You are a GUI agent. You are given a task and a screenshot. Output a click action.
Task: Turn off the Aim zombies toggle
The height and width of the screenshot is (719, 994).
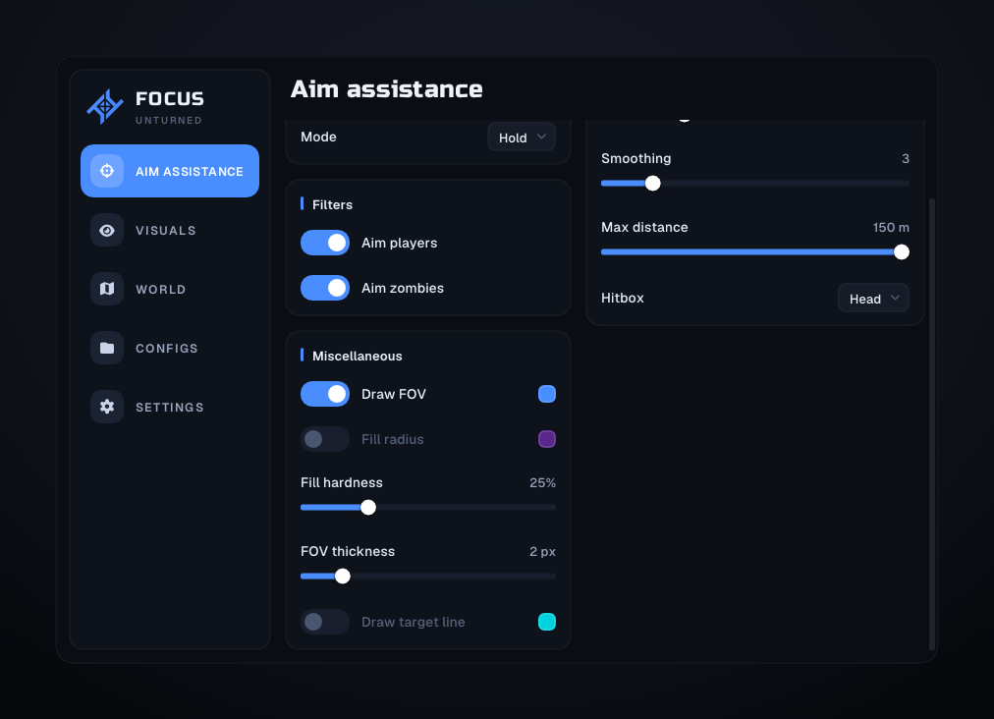point(325,288)
